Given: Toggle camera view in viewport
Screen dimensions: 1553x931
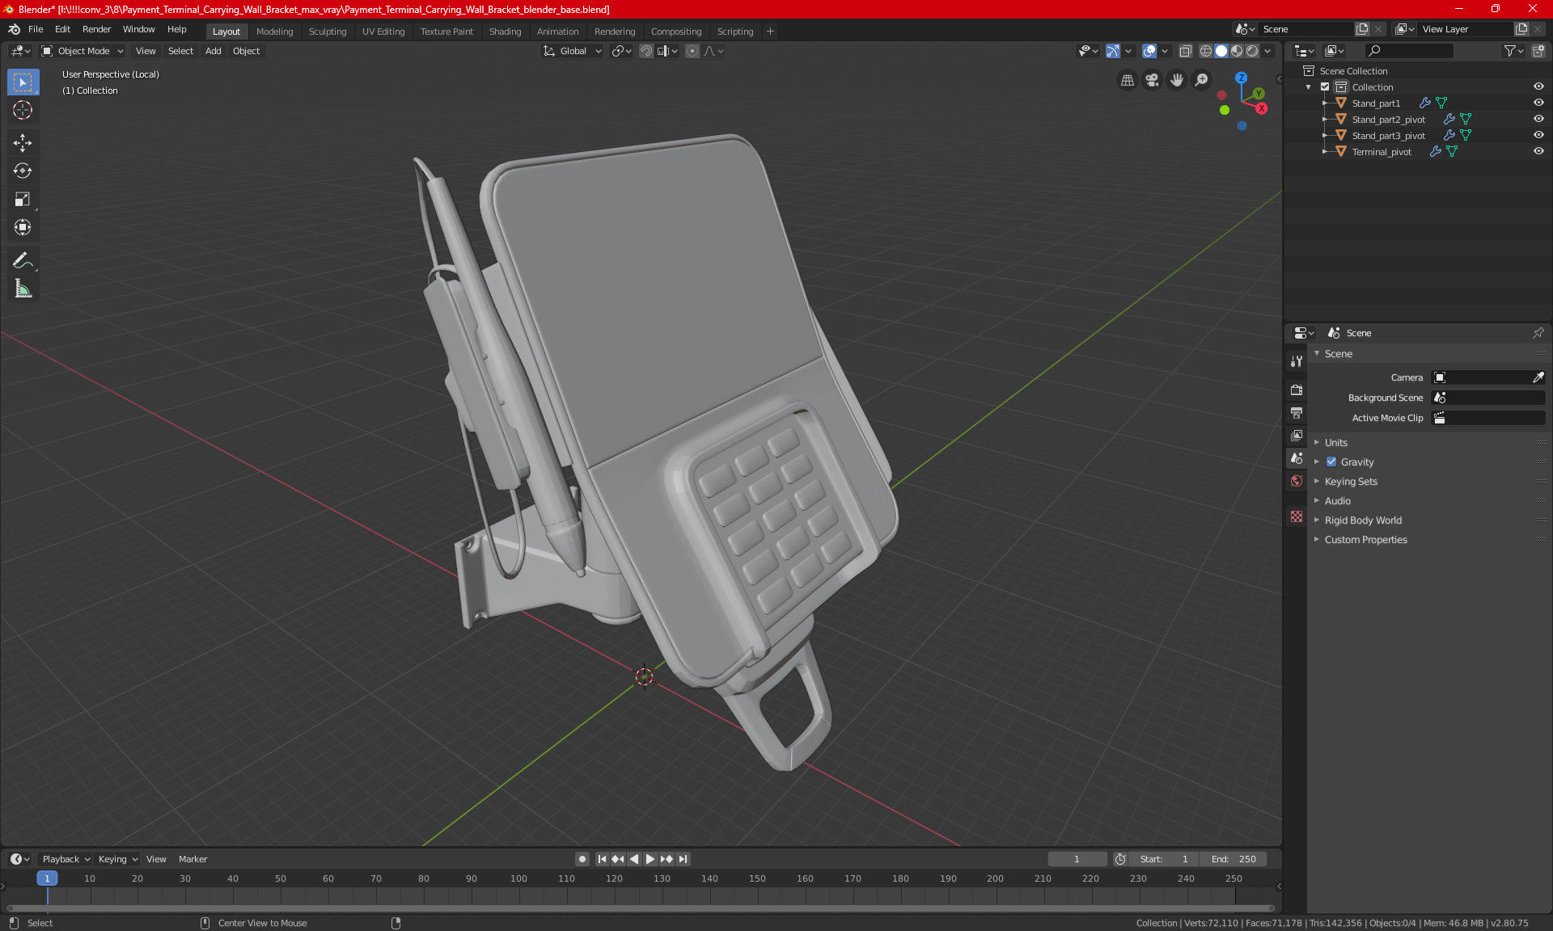Looking at the screenshot, I should pos(1152,80).
